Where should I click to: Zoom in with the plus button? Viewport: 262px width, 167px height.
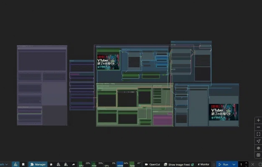tap(258, 120)
